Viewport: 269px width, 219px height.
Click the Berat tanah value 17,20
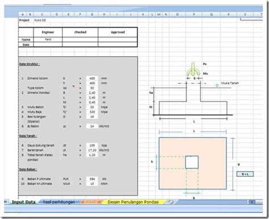click(x=92, y=150)
